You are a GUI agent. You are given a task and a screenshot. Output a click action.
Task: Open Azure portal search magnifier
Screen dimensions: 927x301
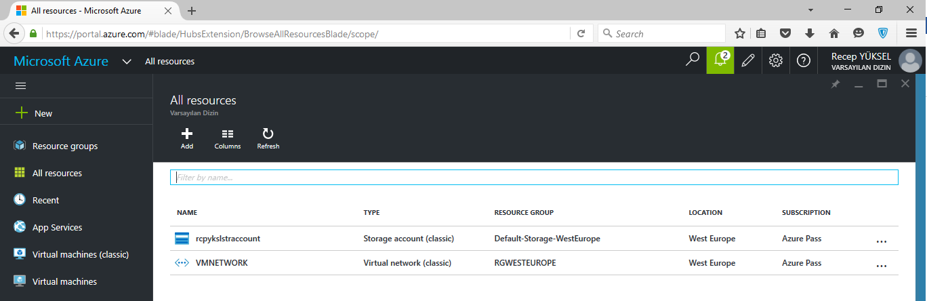click(x=692, y=60)
